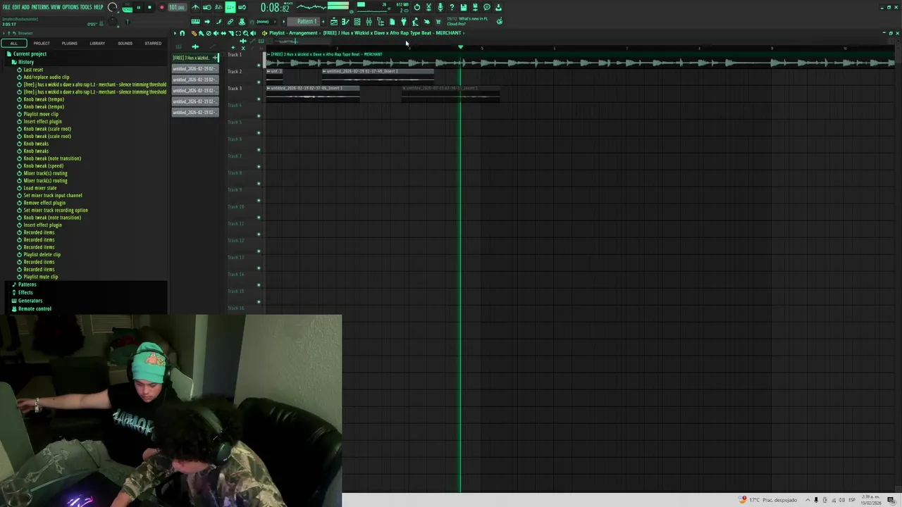902x507 pixels.
Task: Open the Mixer view icon
Action: [x=369, y=22]
